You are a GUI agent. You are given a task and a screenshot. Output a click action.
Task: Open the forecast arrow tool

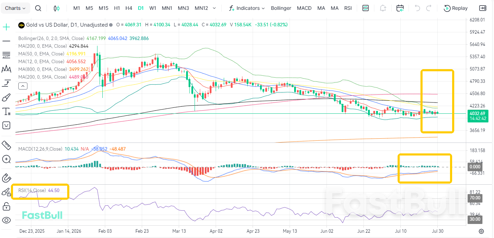click(6, 83)
